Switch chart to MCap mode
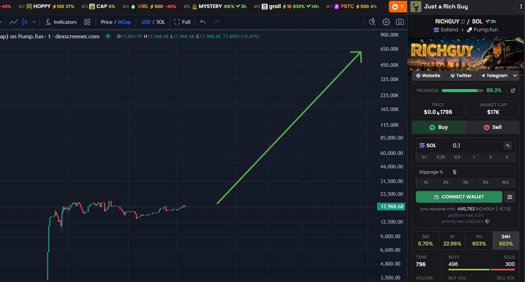The image size is (525, 282). click(x=124, y=22)
